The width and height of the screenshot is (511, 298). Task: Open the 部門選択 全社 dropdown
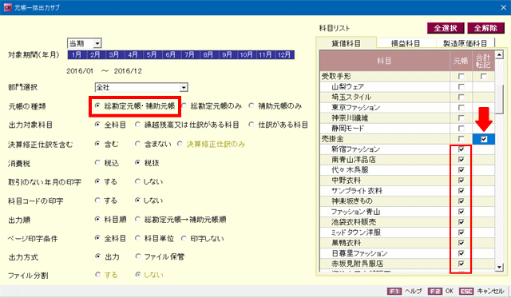(x=184, y=87)
